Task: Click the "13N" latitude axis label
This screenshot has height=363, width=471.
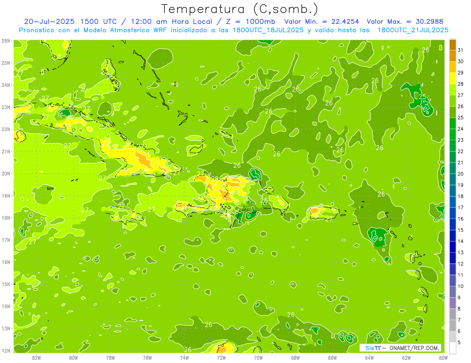Action: [x=6, y=329]
